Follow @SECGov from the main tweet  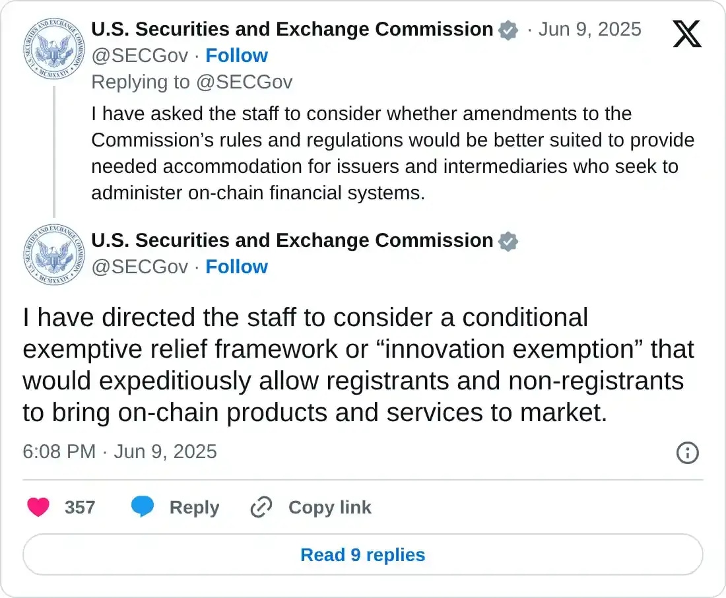coord(236,267)
